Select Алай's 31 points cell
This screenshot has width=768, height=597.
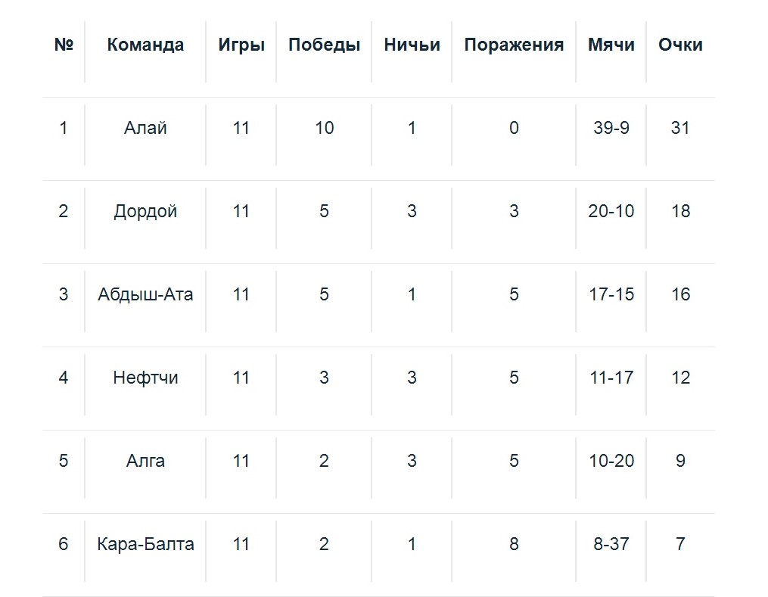point(680,128)
